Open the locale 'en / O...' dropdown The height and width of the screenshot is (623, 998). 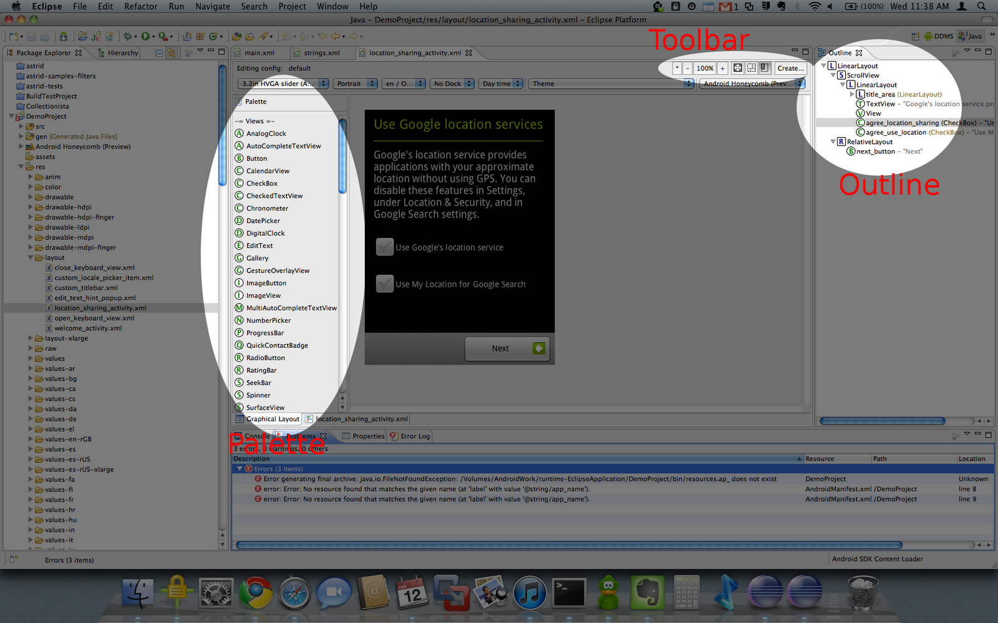(x=404, y=83)
